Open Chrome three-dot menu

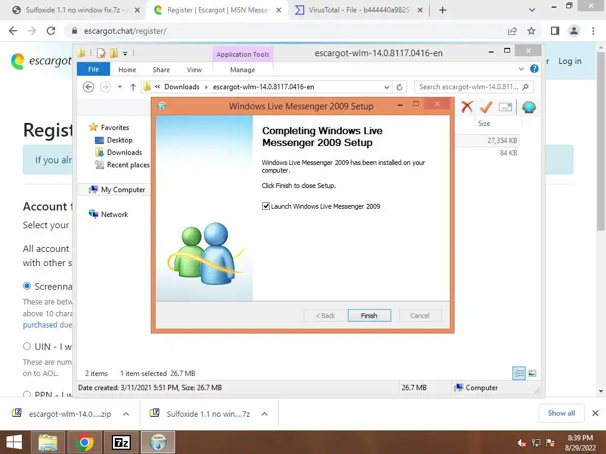click(x=593, y=31)
